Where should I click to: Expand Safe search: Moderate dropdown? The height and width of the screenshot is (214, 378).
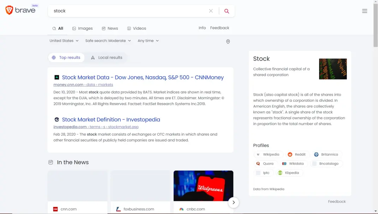click(108, 41)
